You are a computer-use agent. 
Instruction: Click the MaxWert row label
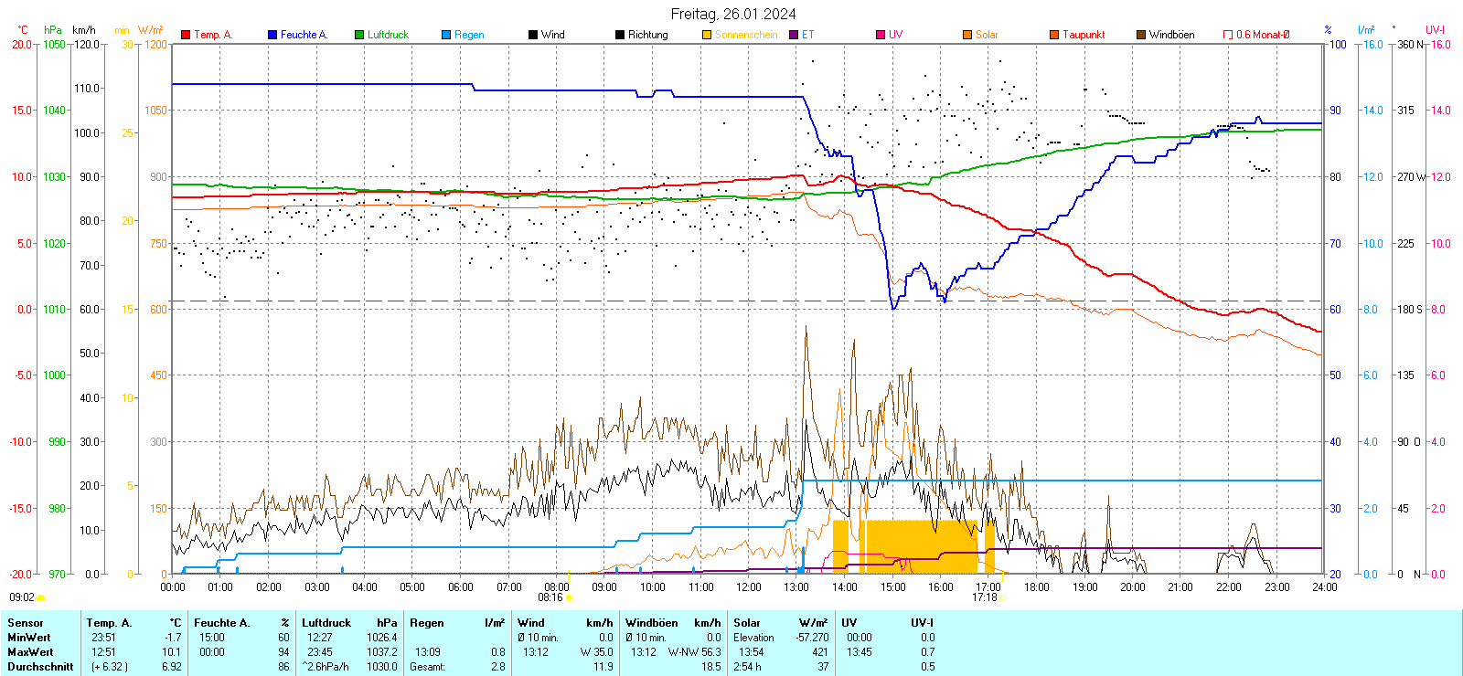30,652
